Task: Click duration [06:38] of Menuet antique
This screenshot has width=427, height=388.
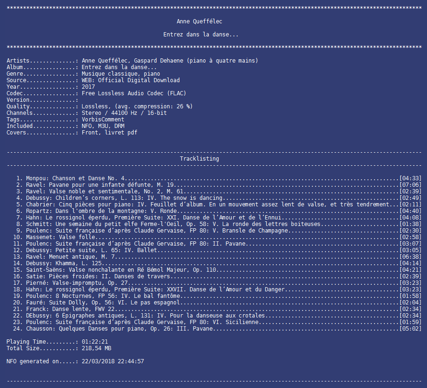Action: coord(410,257)
